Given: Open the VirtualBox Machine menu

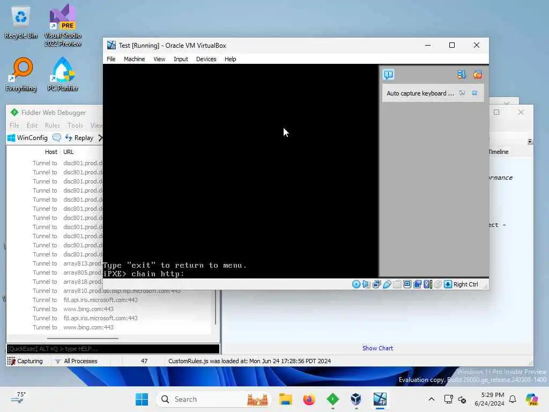Looking at the screenshot, I should [134, 59].
